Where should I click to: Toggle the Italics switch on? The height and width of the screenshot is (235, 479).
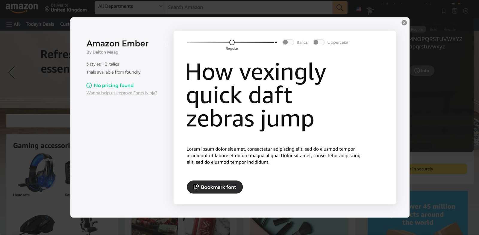[288, 42]
